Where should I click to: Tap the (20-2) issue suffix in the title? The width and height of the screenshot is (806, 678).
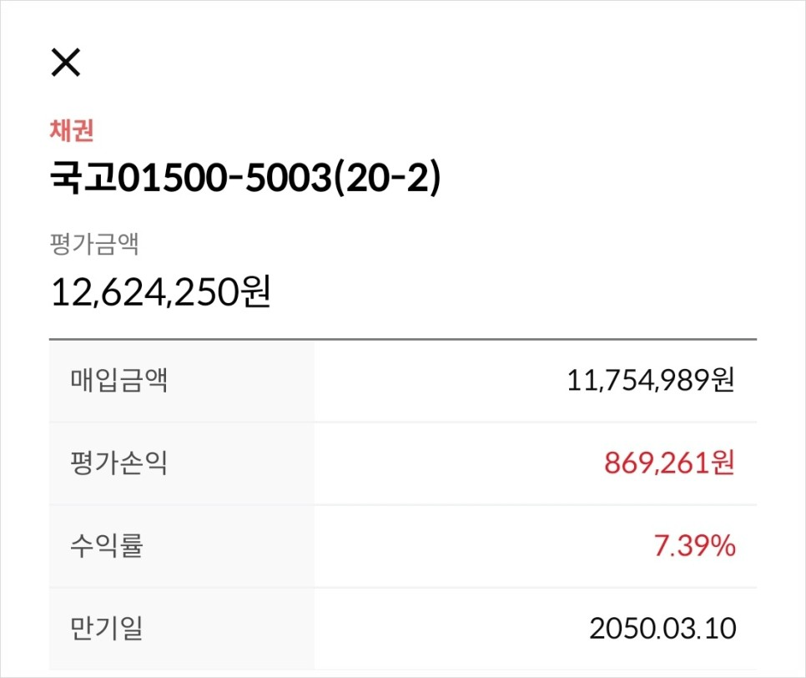(x=388, y=178)
